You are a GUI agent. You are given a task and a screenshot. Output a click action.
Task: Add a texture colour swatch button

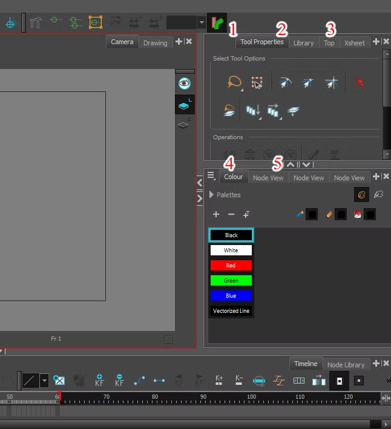246,214
